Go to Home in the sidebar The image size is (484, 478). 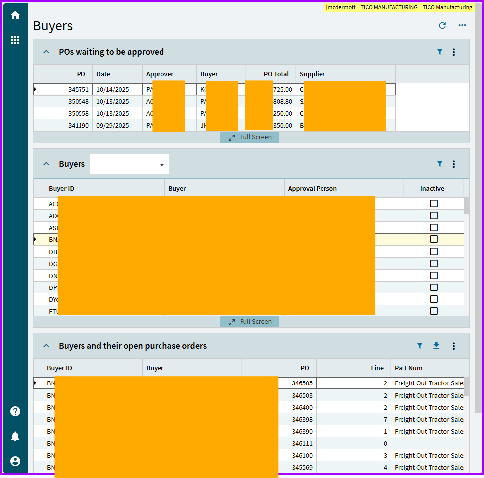tap(15, 15)
